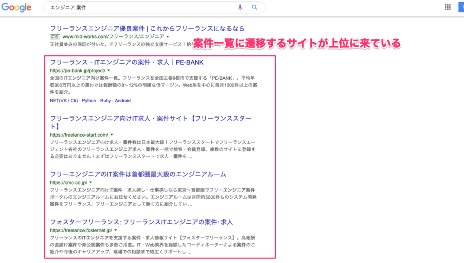Click the www.mid-works.com ad URL text

(113, 37)
